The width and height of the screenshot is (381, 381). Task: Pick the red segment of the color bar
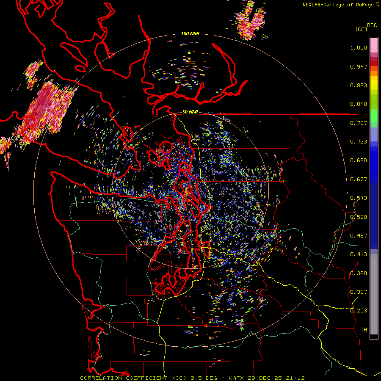374,63
